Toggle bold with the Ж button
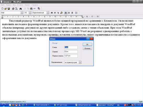 coord(52,13)
